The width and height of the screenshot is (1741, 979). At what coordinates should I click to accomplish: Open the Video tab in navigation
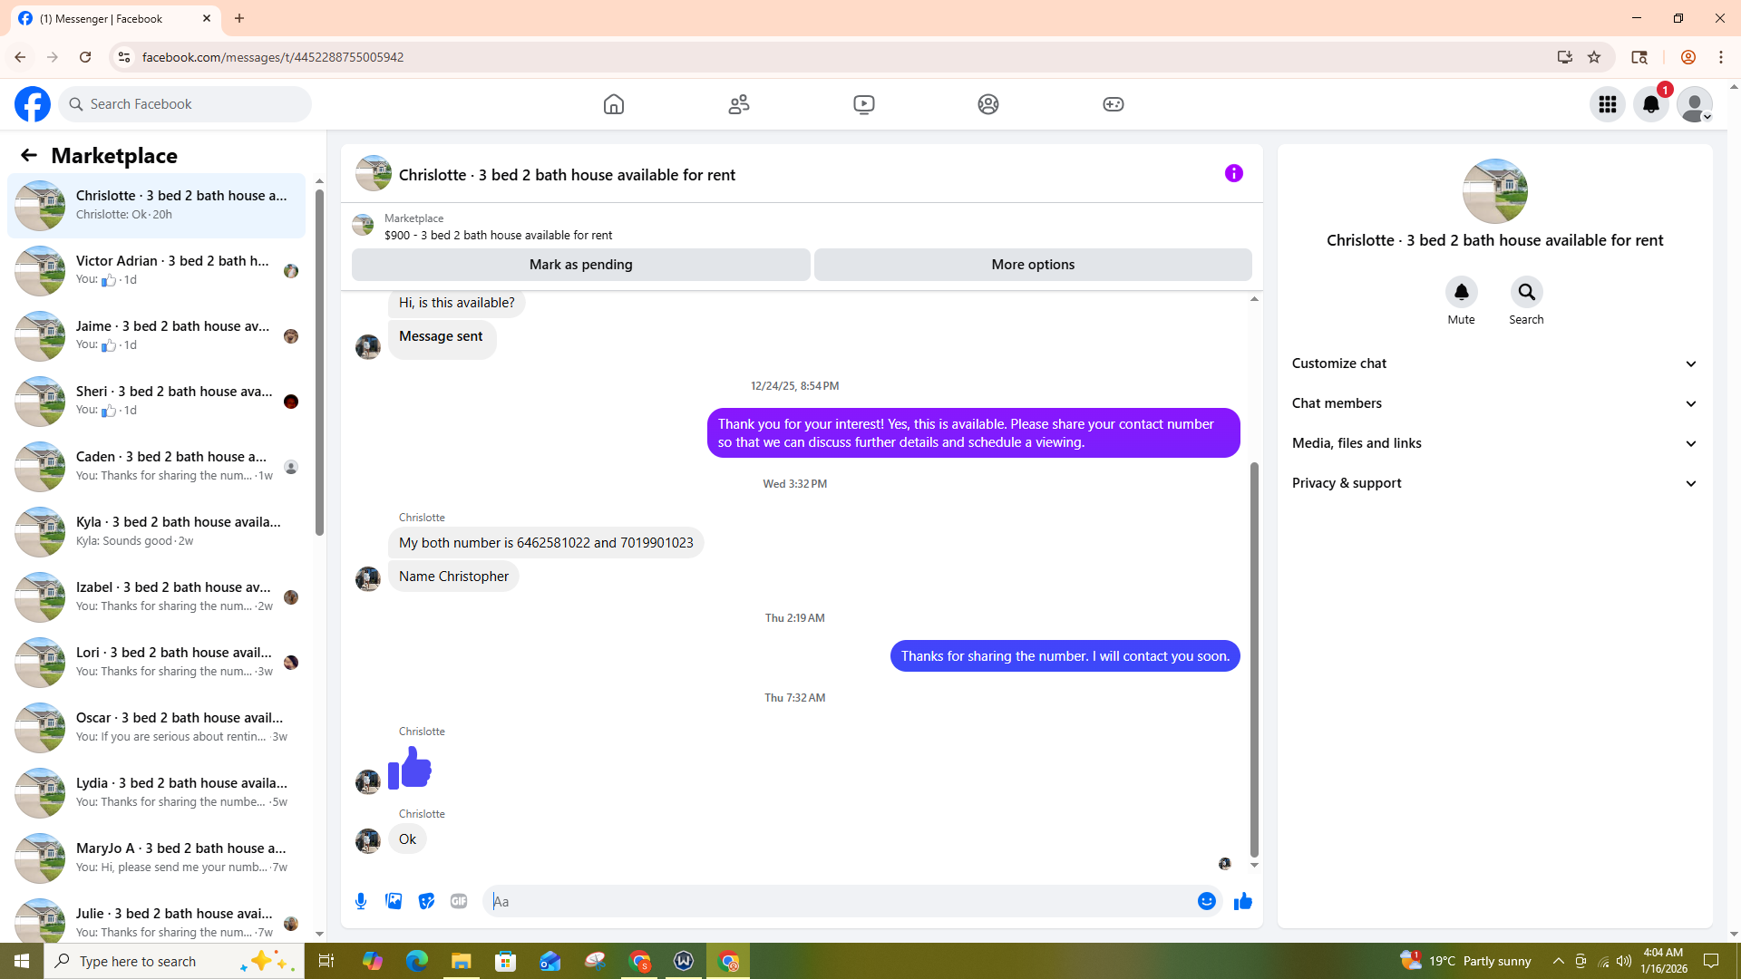pos(863,104)
